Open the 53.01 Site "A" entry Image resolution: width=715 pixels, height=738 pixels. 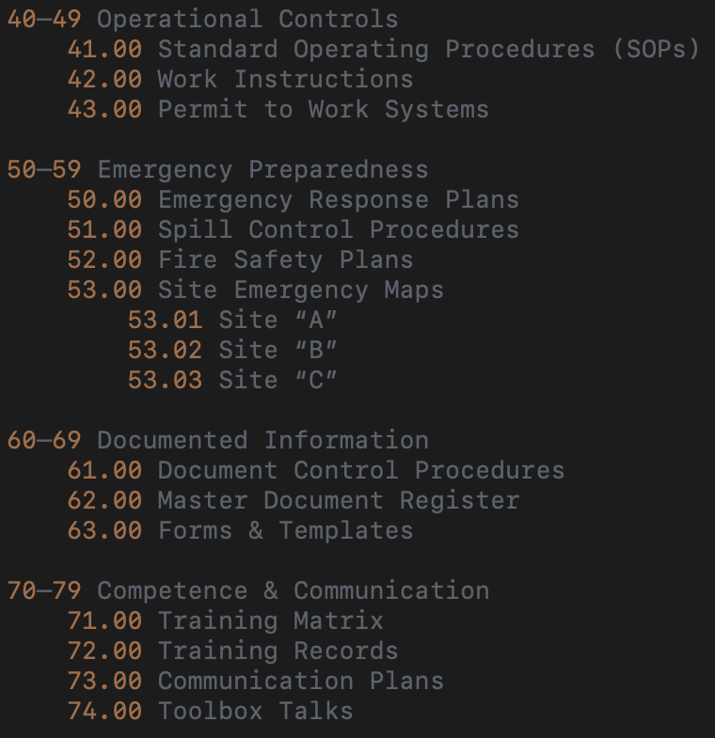[232, 320]
